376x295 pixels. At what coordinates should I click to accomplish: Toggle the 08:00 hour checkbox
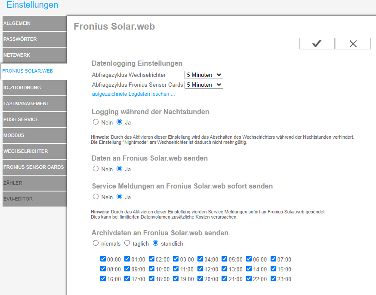(103, 269)
